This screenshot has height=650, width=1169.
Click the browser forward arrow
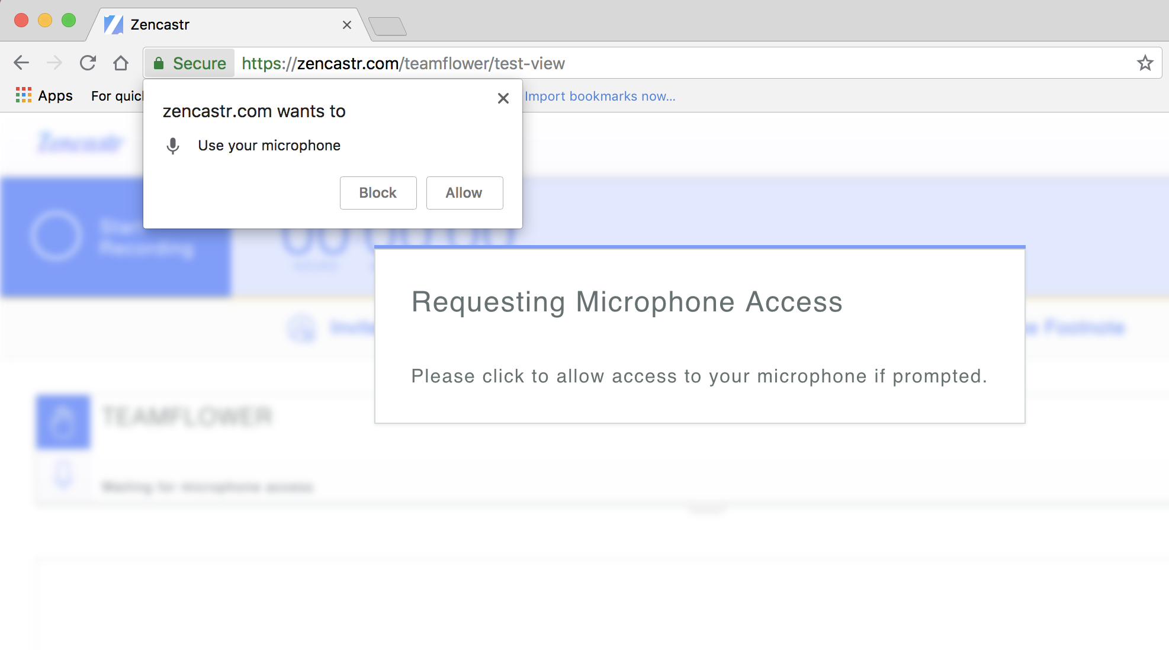point(54,63)
